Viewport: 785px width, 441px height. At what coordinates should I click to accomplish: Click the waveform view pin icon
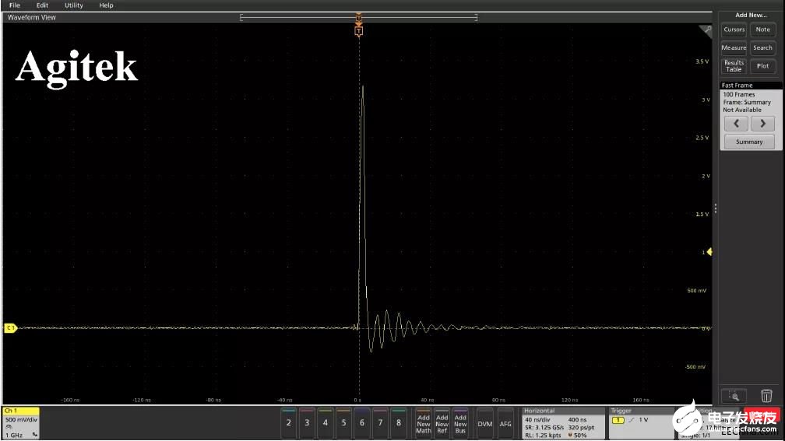click(x=706, y=30)
